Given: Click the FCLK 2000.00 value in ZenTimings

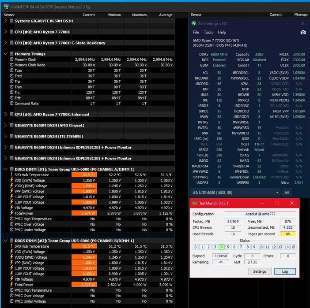Looking at the screenshot, I should tap(299, 60).
